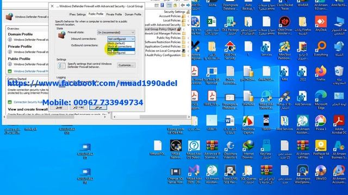This screenshot has width=348, height=195.
Task: Expand the Public Key Policies node
Action: pyautogui.click(x=189, y=38)
